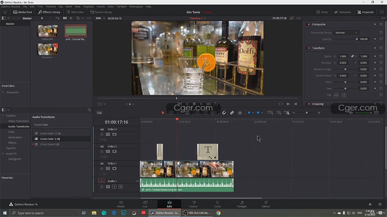The width and height of the screenshot is (387, 217).
Task: Search in the Effects Library
Action: (x=89, y=110)
